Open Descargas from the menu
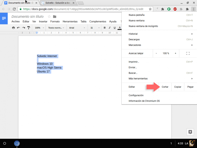The width and height of the screenshot is (197, 148). click(x=159, y=39)
